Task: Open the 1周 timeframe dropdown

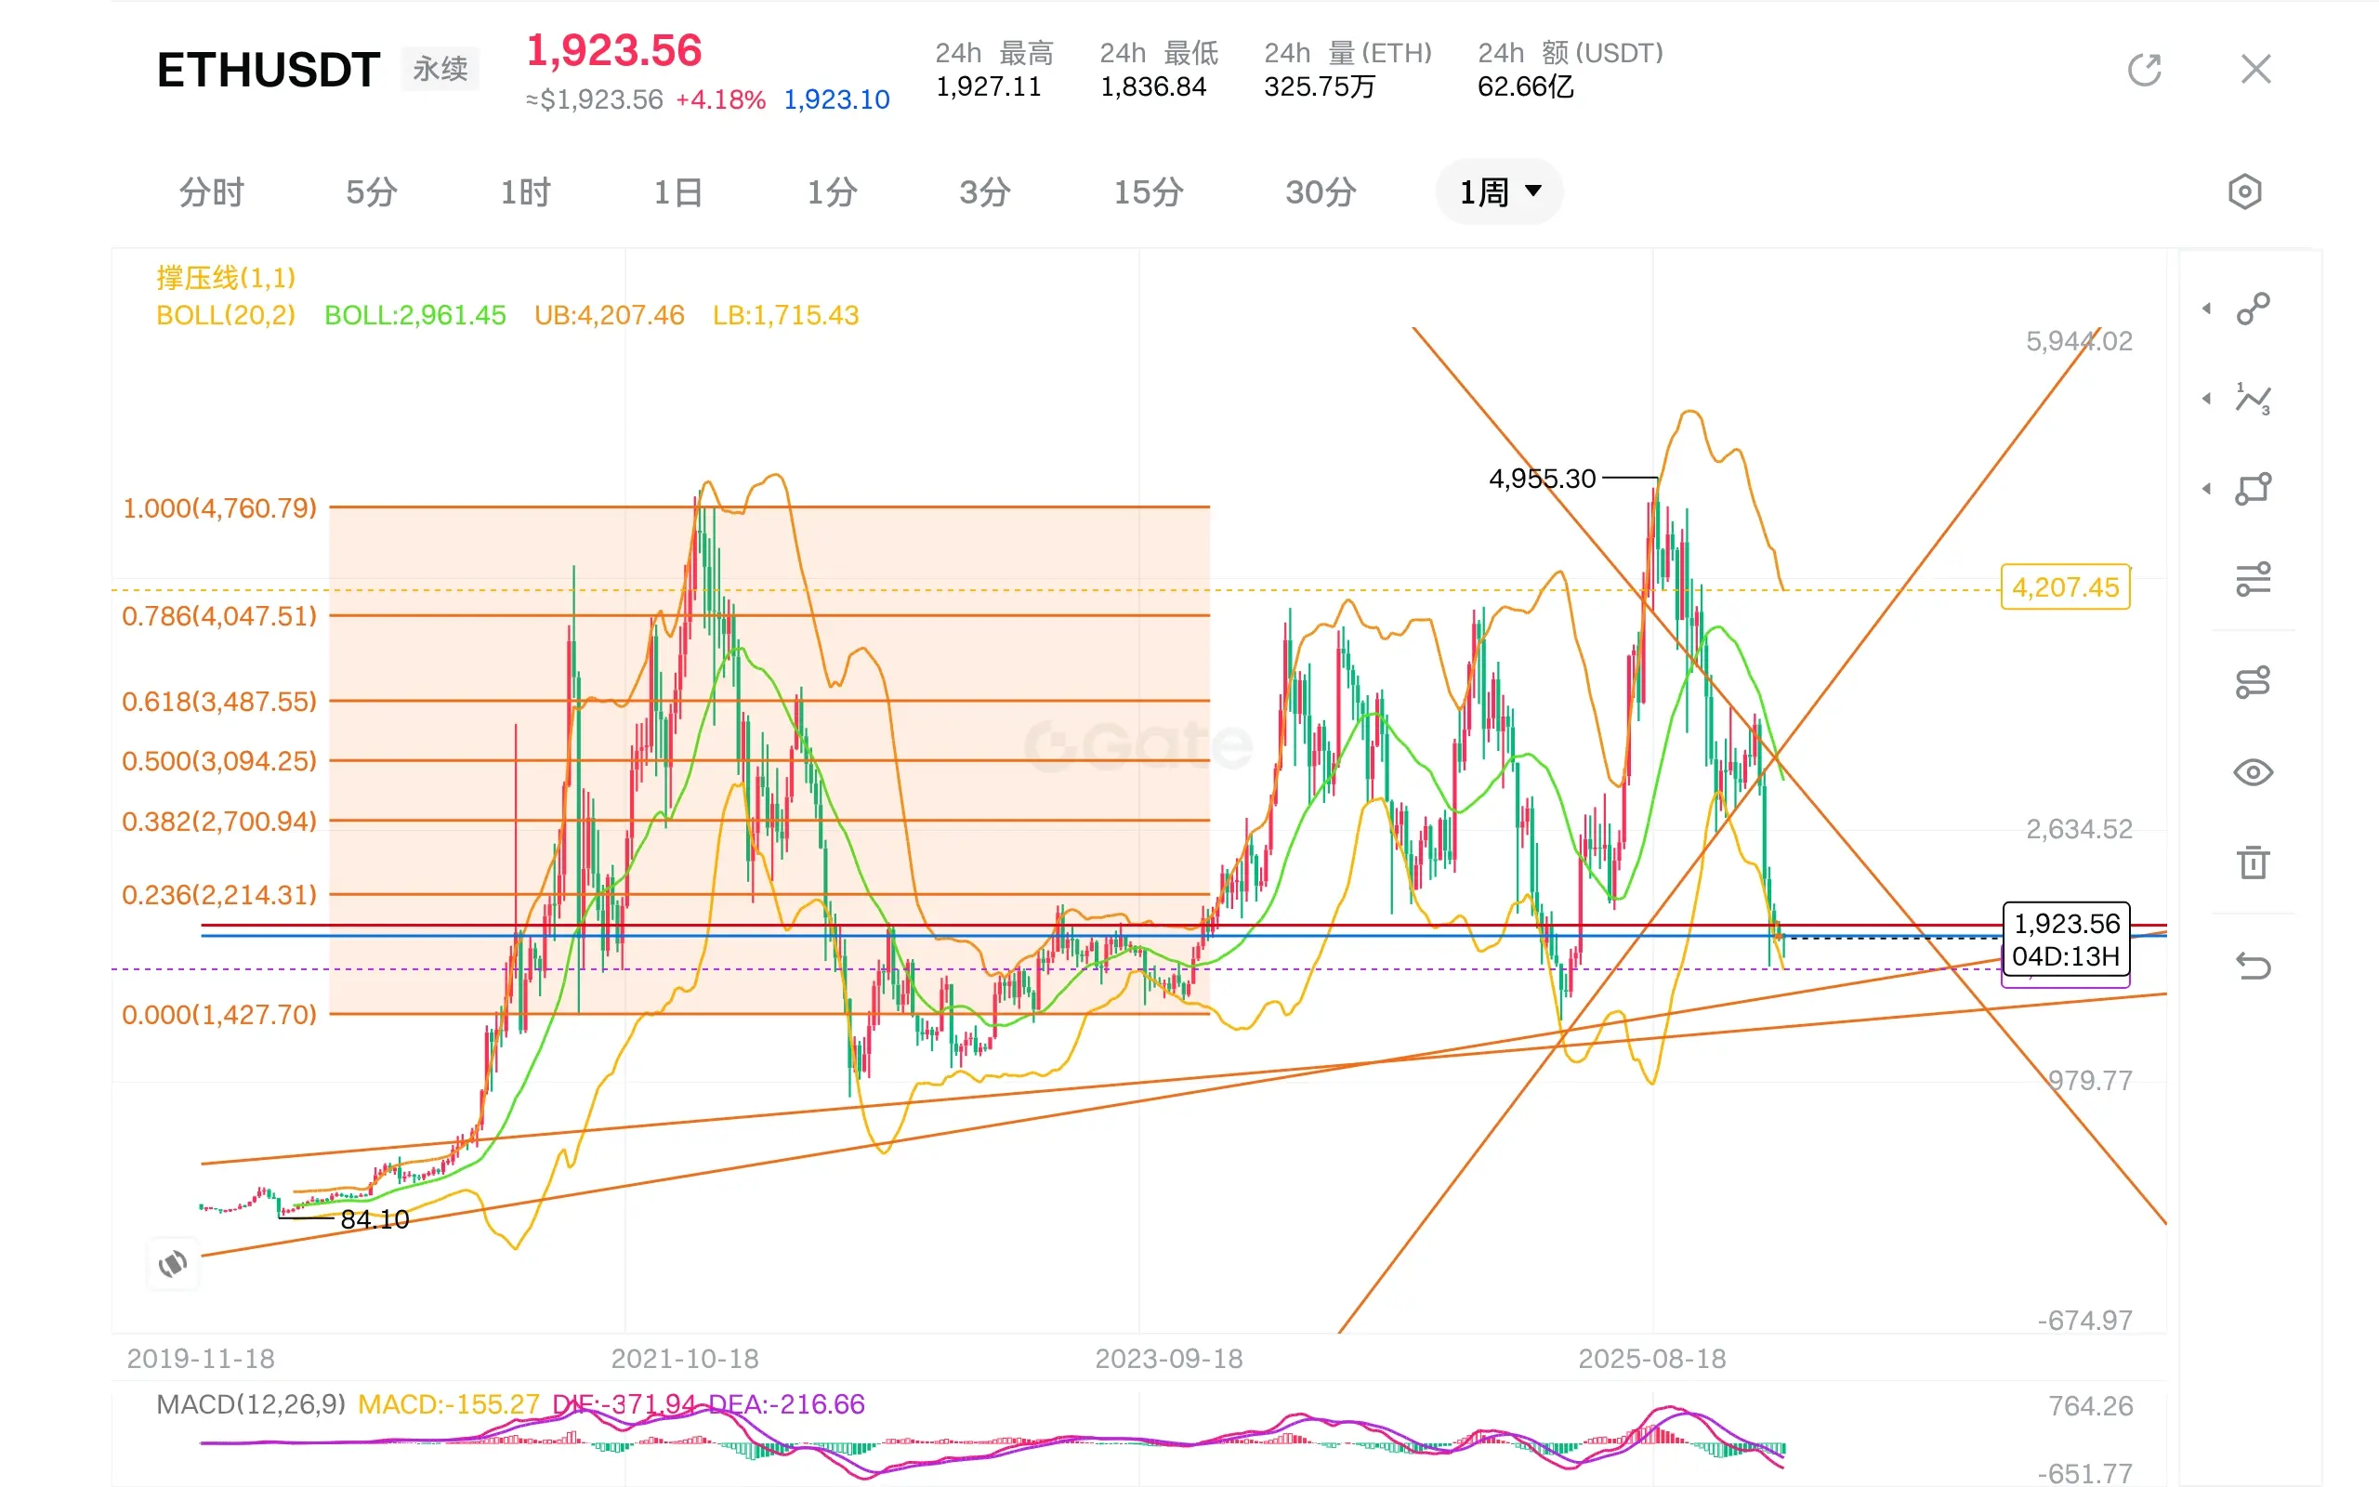Action: [x=1499, y=191]
